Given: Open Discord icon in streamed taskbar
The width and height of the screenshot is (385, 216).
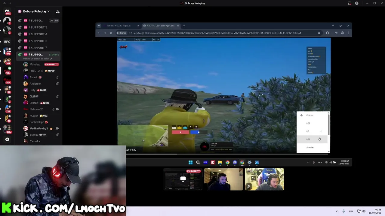Looking at the screenshot, I should tap(235, 163).
